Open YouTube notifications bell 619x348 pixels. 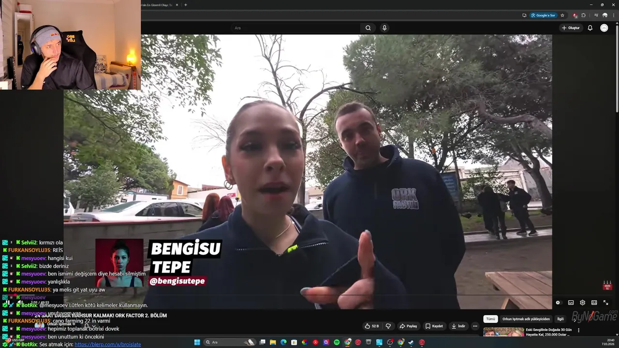pos(590,28)
